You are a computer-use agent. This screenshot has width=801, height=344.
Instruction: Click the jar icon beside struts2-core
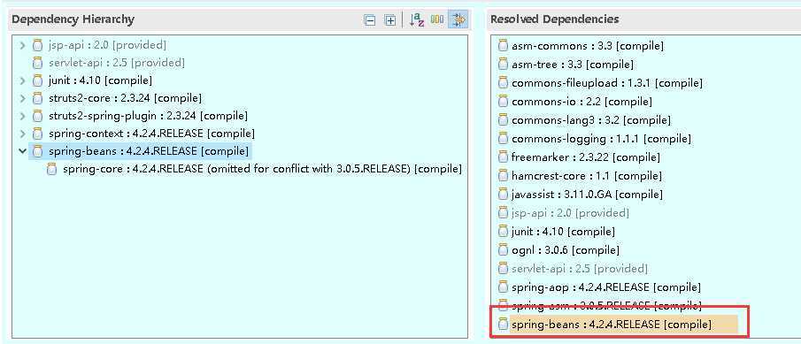(x=37, y=98)
